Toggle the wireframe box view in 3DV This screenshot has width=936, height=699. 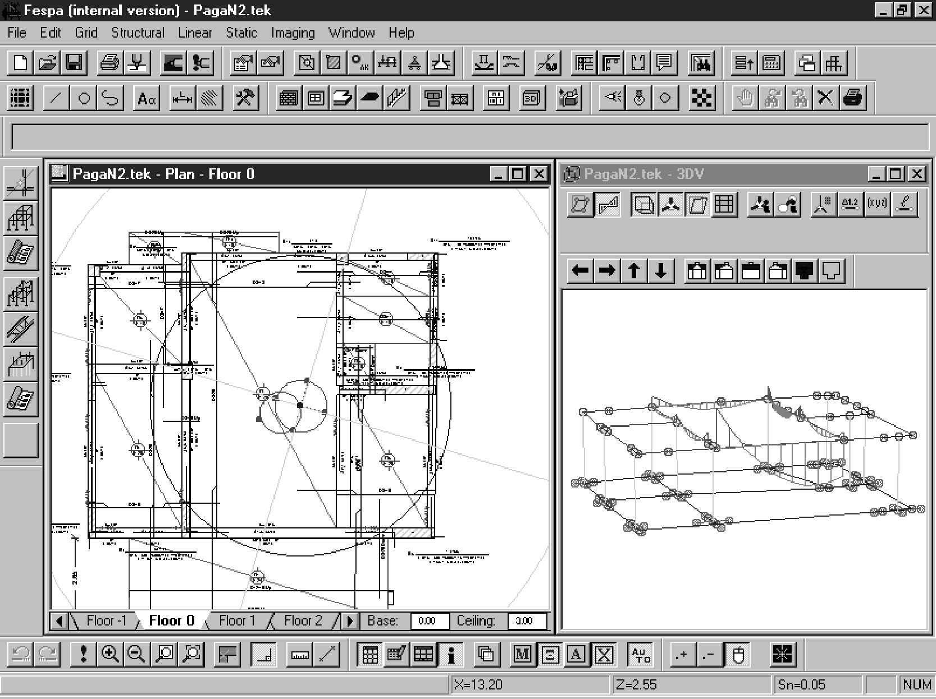click(x=643, y=204)
